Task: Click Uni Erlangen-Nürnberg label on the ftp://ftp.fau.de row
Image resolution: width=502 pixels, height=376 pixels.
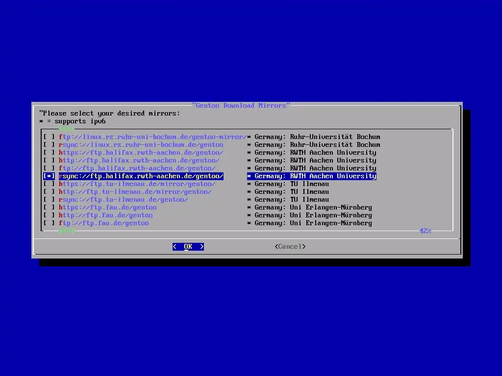Action: (x=331, y=223)
